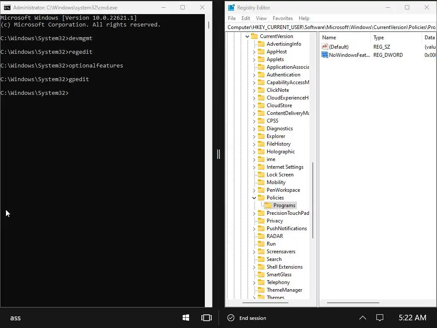
Task: Expand the Shell Extensions key
Action: (x=254, y=267)
